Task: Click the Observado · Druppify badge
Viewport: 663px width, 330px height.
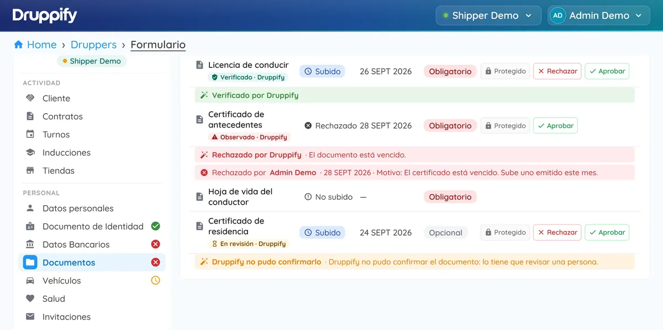Action: [x=248, y=137]
